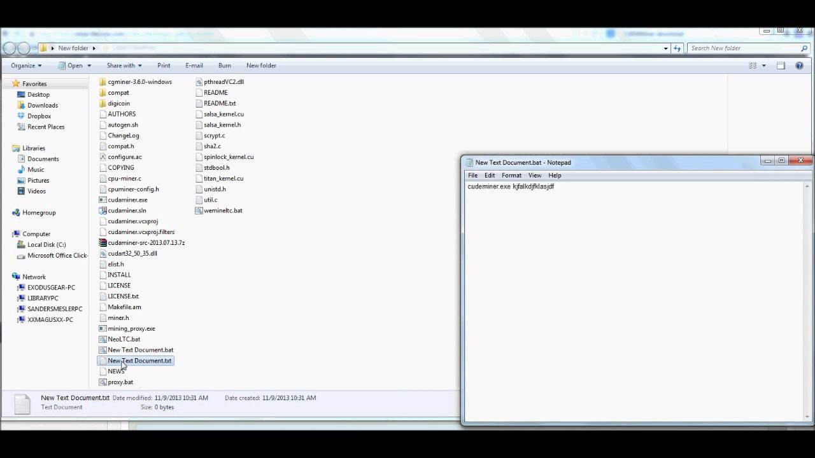Select the compat folder icon
The image size is (815, 458).
[103, 93]
